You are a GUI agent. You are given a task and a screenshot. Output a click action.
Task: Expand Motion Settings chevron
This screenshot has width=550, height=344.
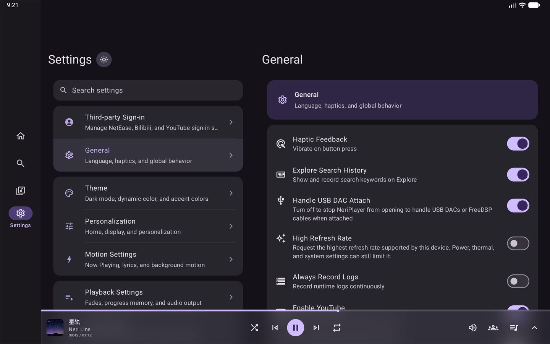(231, 259)
